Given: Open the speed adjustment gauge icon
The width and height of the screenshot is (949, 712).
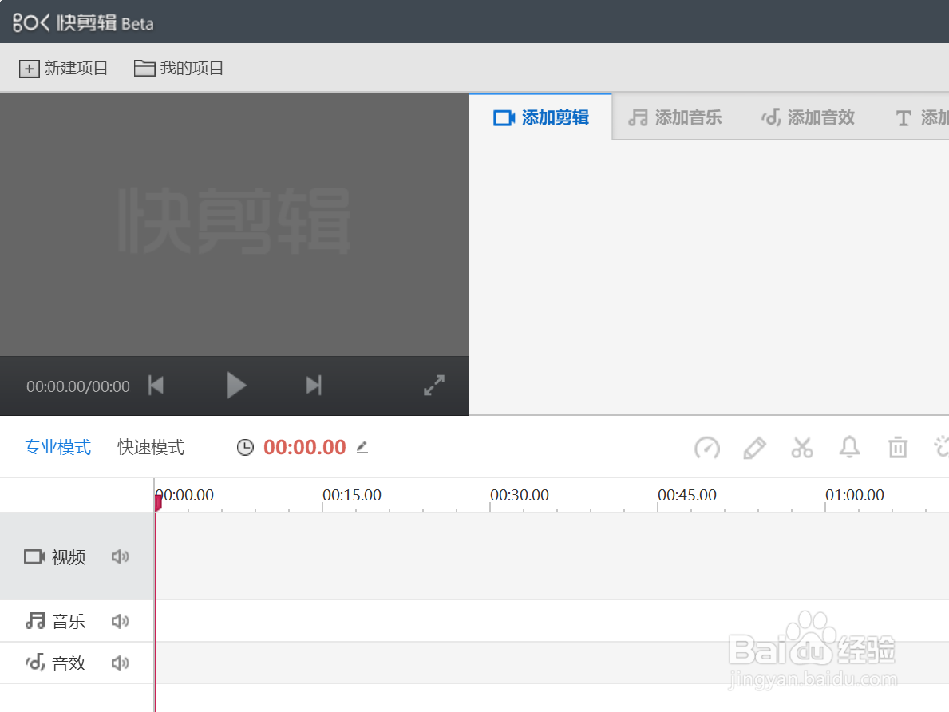Looking at the screenshot, I should (x=707, y=448).
